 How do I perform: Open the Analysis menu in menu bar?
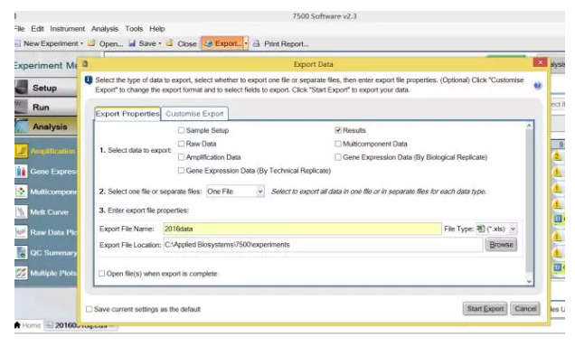pyautogui.click(x=105, y=29)
